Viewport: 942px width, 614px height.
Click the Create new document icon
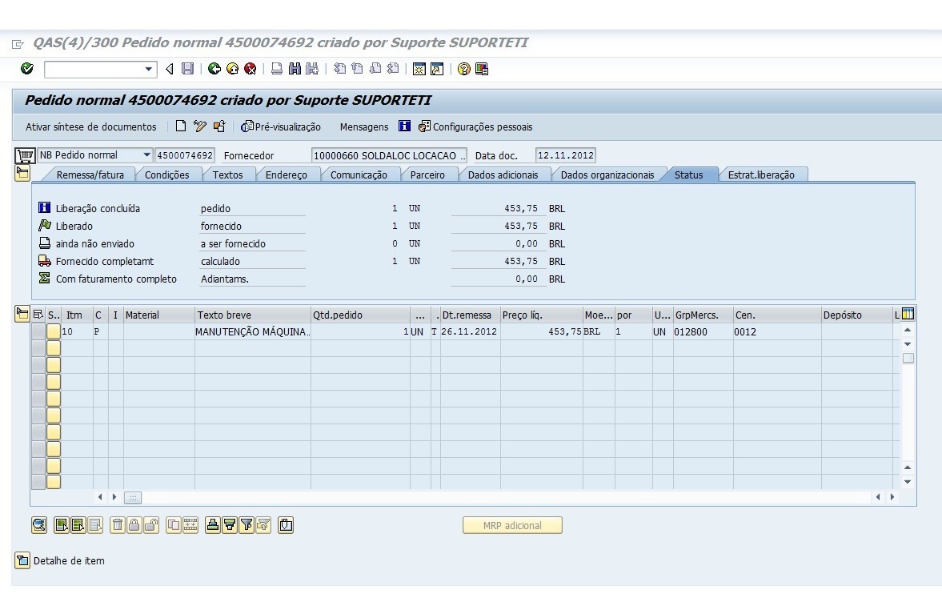(x=181, y=126)
